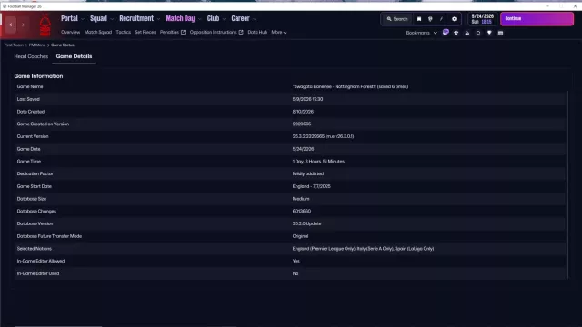Click the Search field

[397, 19]
